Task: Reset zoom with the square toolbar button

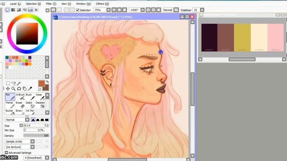Action: pyautogui.click(x=125, y=10)
